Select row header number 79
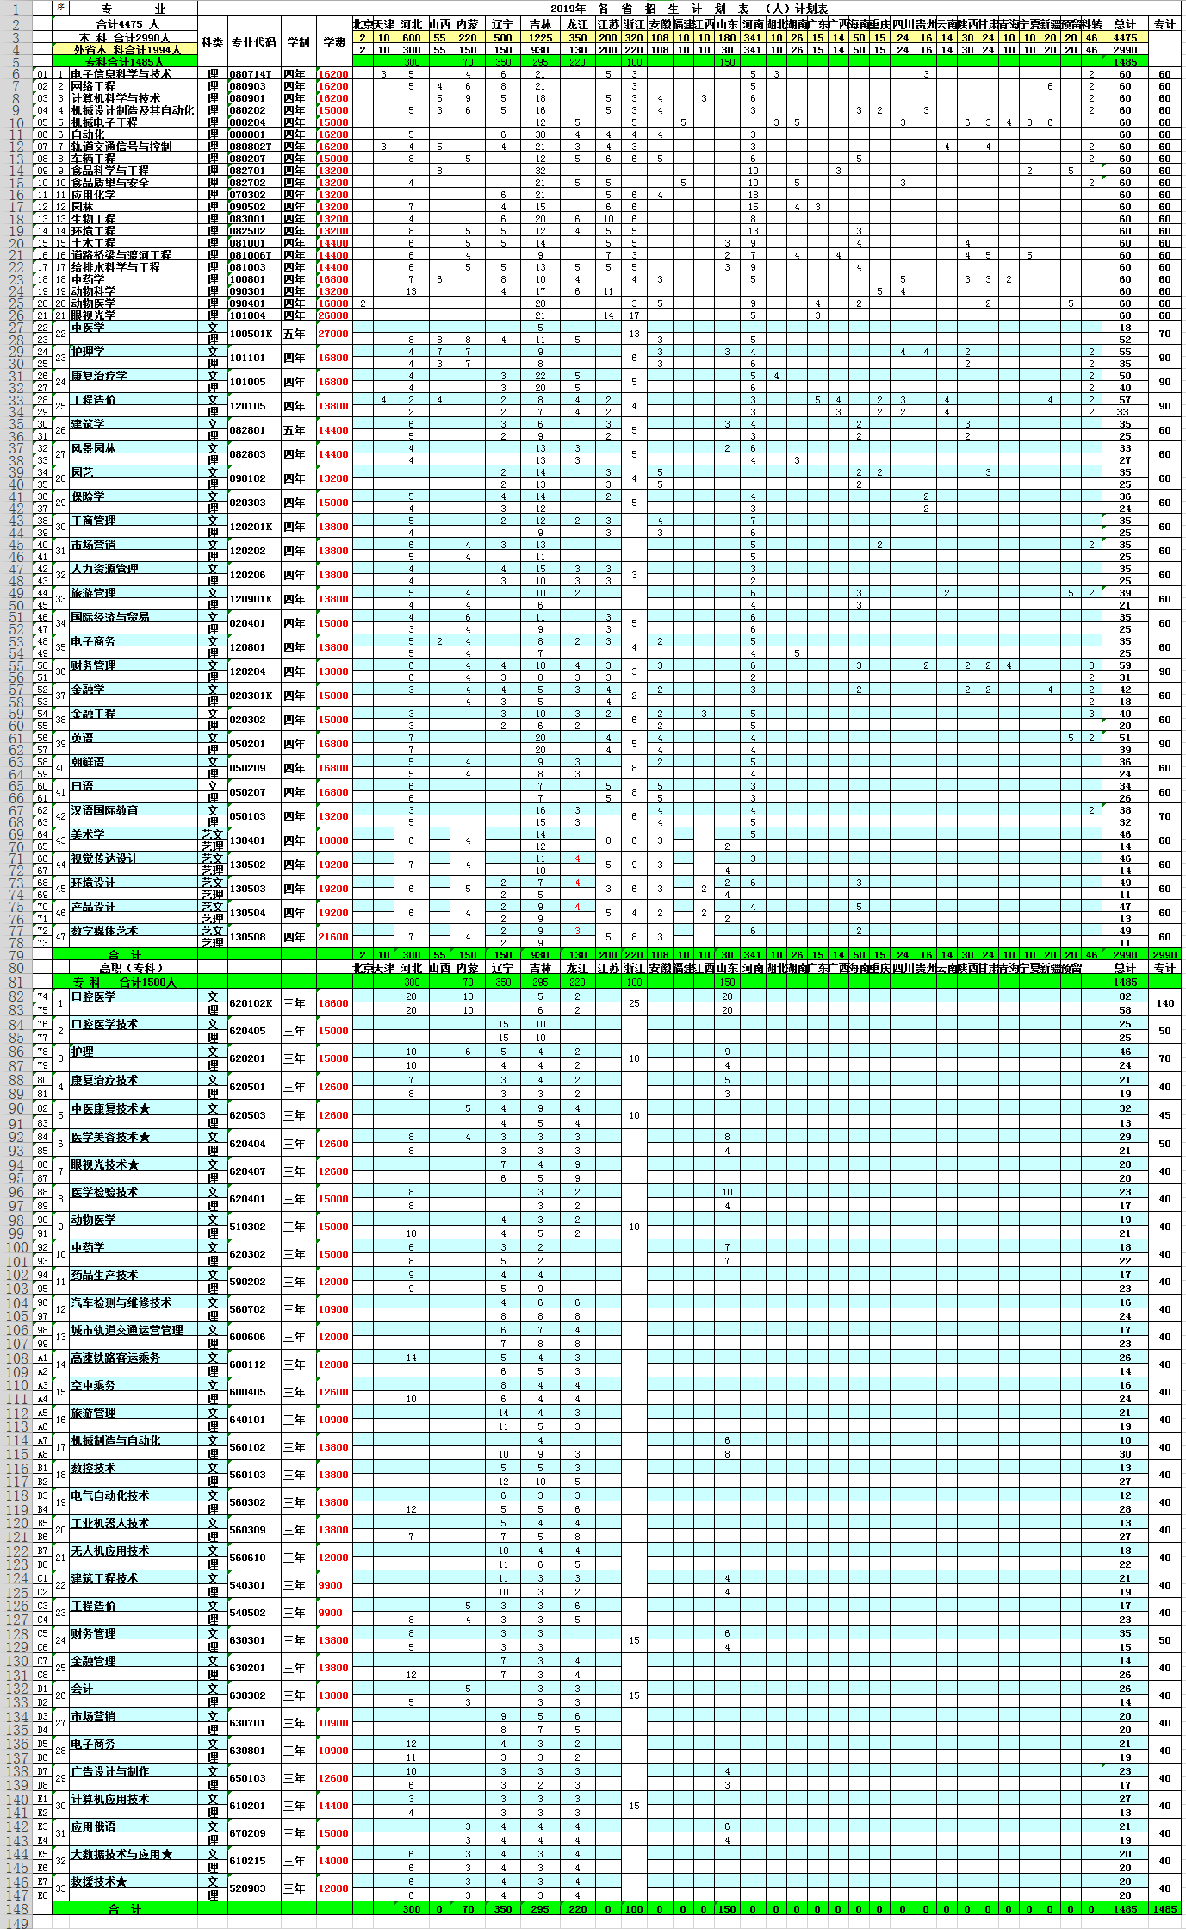This screenshot has height=1929, width=1186. coord(16,955)
